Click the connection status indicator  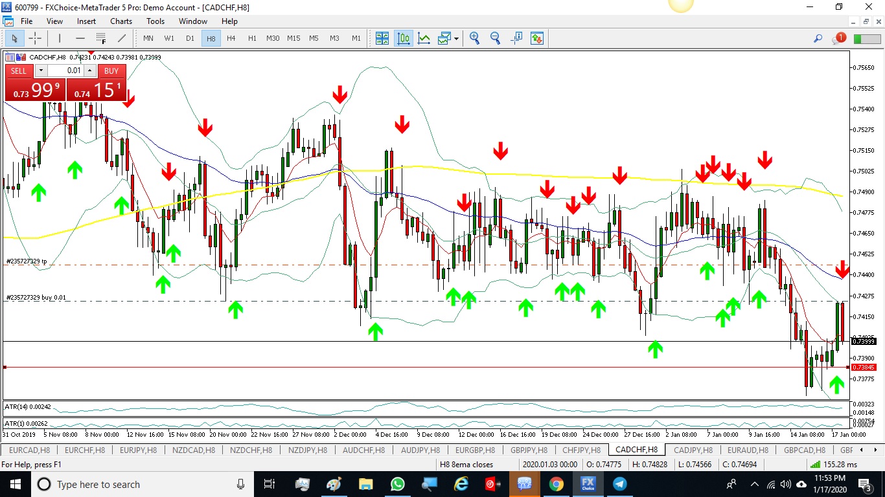[x=867, y=39]
